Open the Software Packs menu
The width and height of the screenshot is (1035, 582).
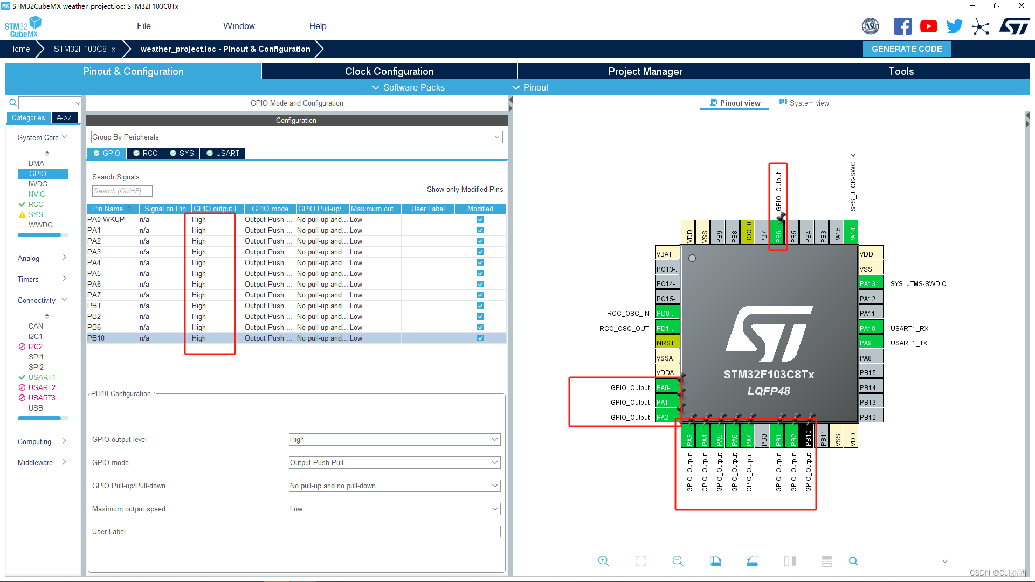click(408, 87)
